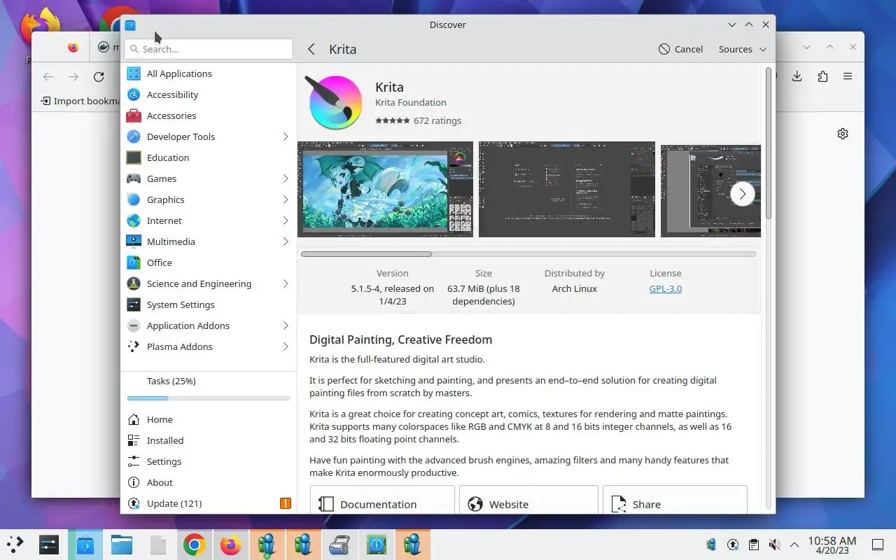Click the gear icon in the browser page
This screenshot has width=896, height=560.
(x=843, y=134)
